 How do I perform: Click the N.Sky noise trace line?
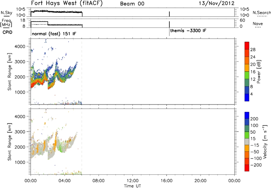click(x=56, y=12)
